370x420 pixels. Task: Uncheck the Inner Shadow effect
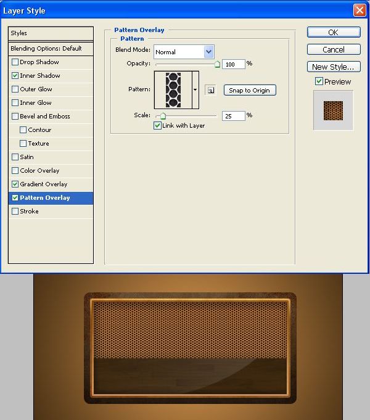pos(15,76)
